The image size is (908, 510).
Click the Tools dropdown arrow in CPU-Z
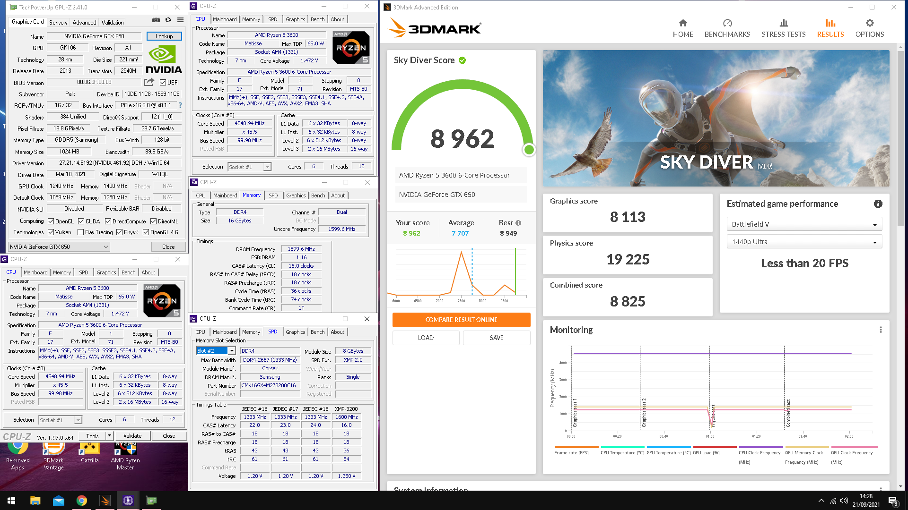(110, 435)
